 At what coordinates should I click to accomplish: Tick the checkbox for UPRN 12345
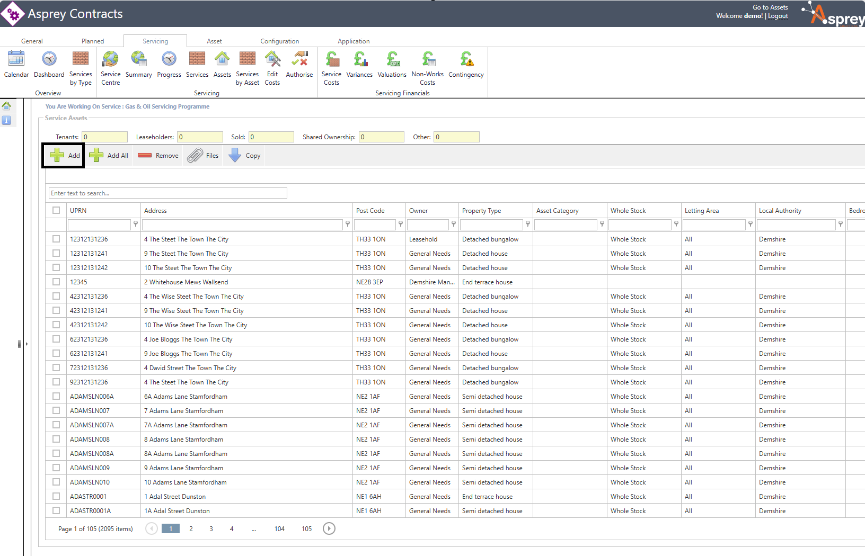click(x=56, y=282)
